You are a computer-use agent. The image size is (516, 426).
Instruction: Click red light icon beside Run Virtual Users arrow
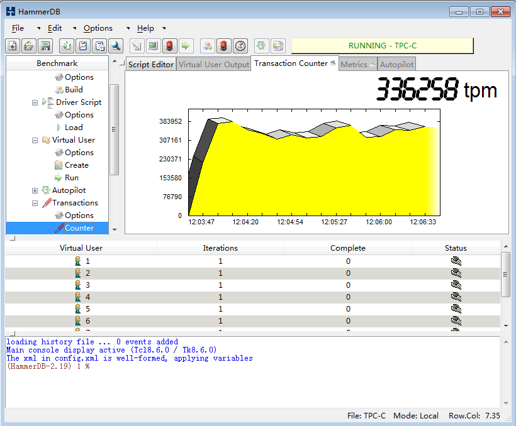(x=169, y=46)
